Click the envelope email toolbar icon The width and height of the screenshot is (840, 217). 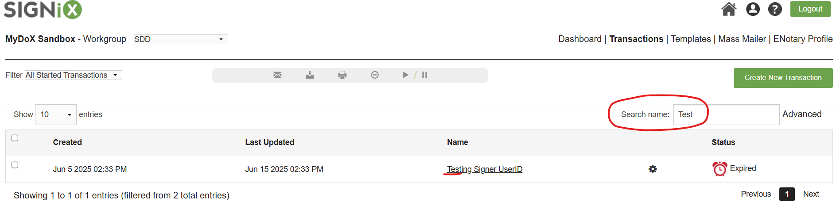pyautogui.click(x=277, y=75)
